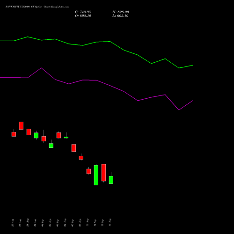Click the highest red candlestick above 27 Aug
Image resolution: width=234 pixels, height=234 pixels.
[x=21, y=125]
